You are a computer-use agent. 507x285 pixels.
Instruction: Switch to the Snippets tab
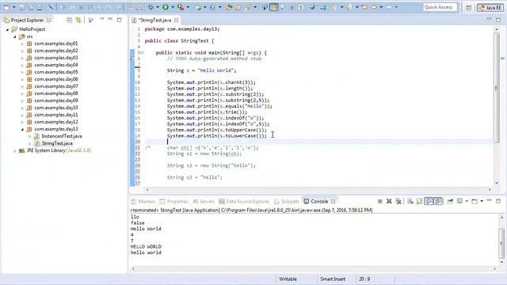click(287, 201)
